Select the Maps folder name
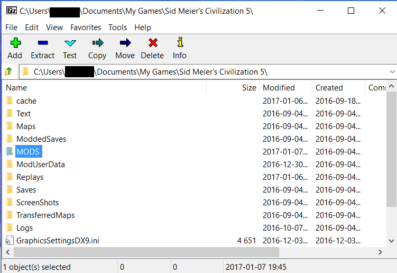 [26, 126]
